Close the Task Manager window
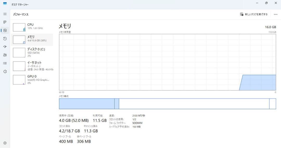The height and width of the screenshot is (148, 281). tap(276, 3)
